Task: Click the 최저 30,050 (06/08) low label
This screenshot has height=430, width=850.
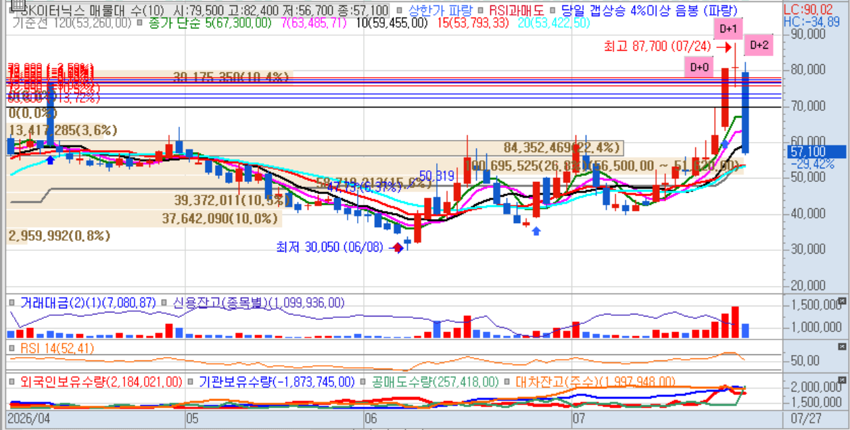Action: [331, 247]
